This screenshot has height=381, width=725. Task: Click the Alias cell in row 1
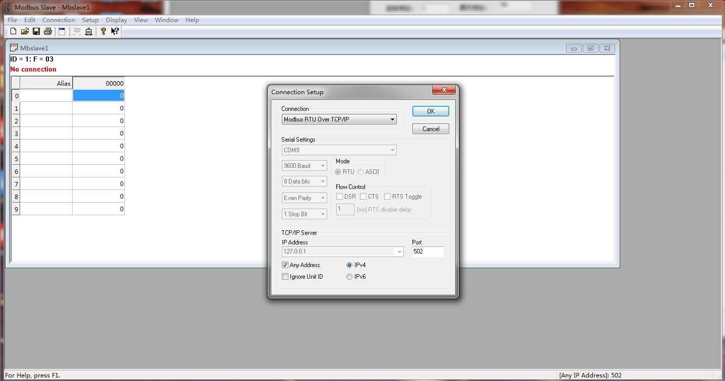pos(46,108)
